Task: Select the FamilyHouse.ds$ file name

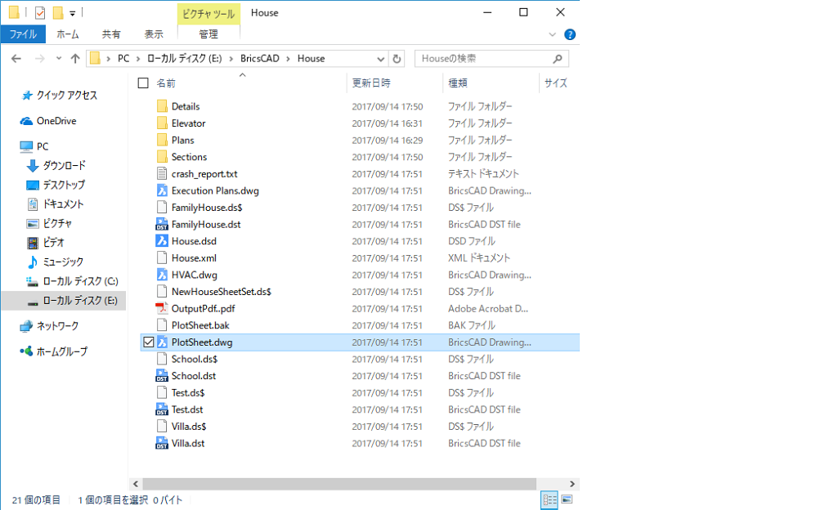Action: [207, 208]
